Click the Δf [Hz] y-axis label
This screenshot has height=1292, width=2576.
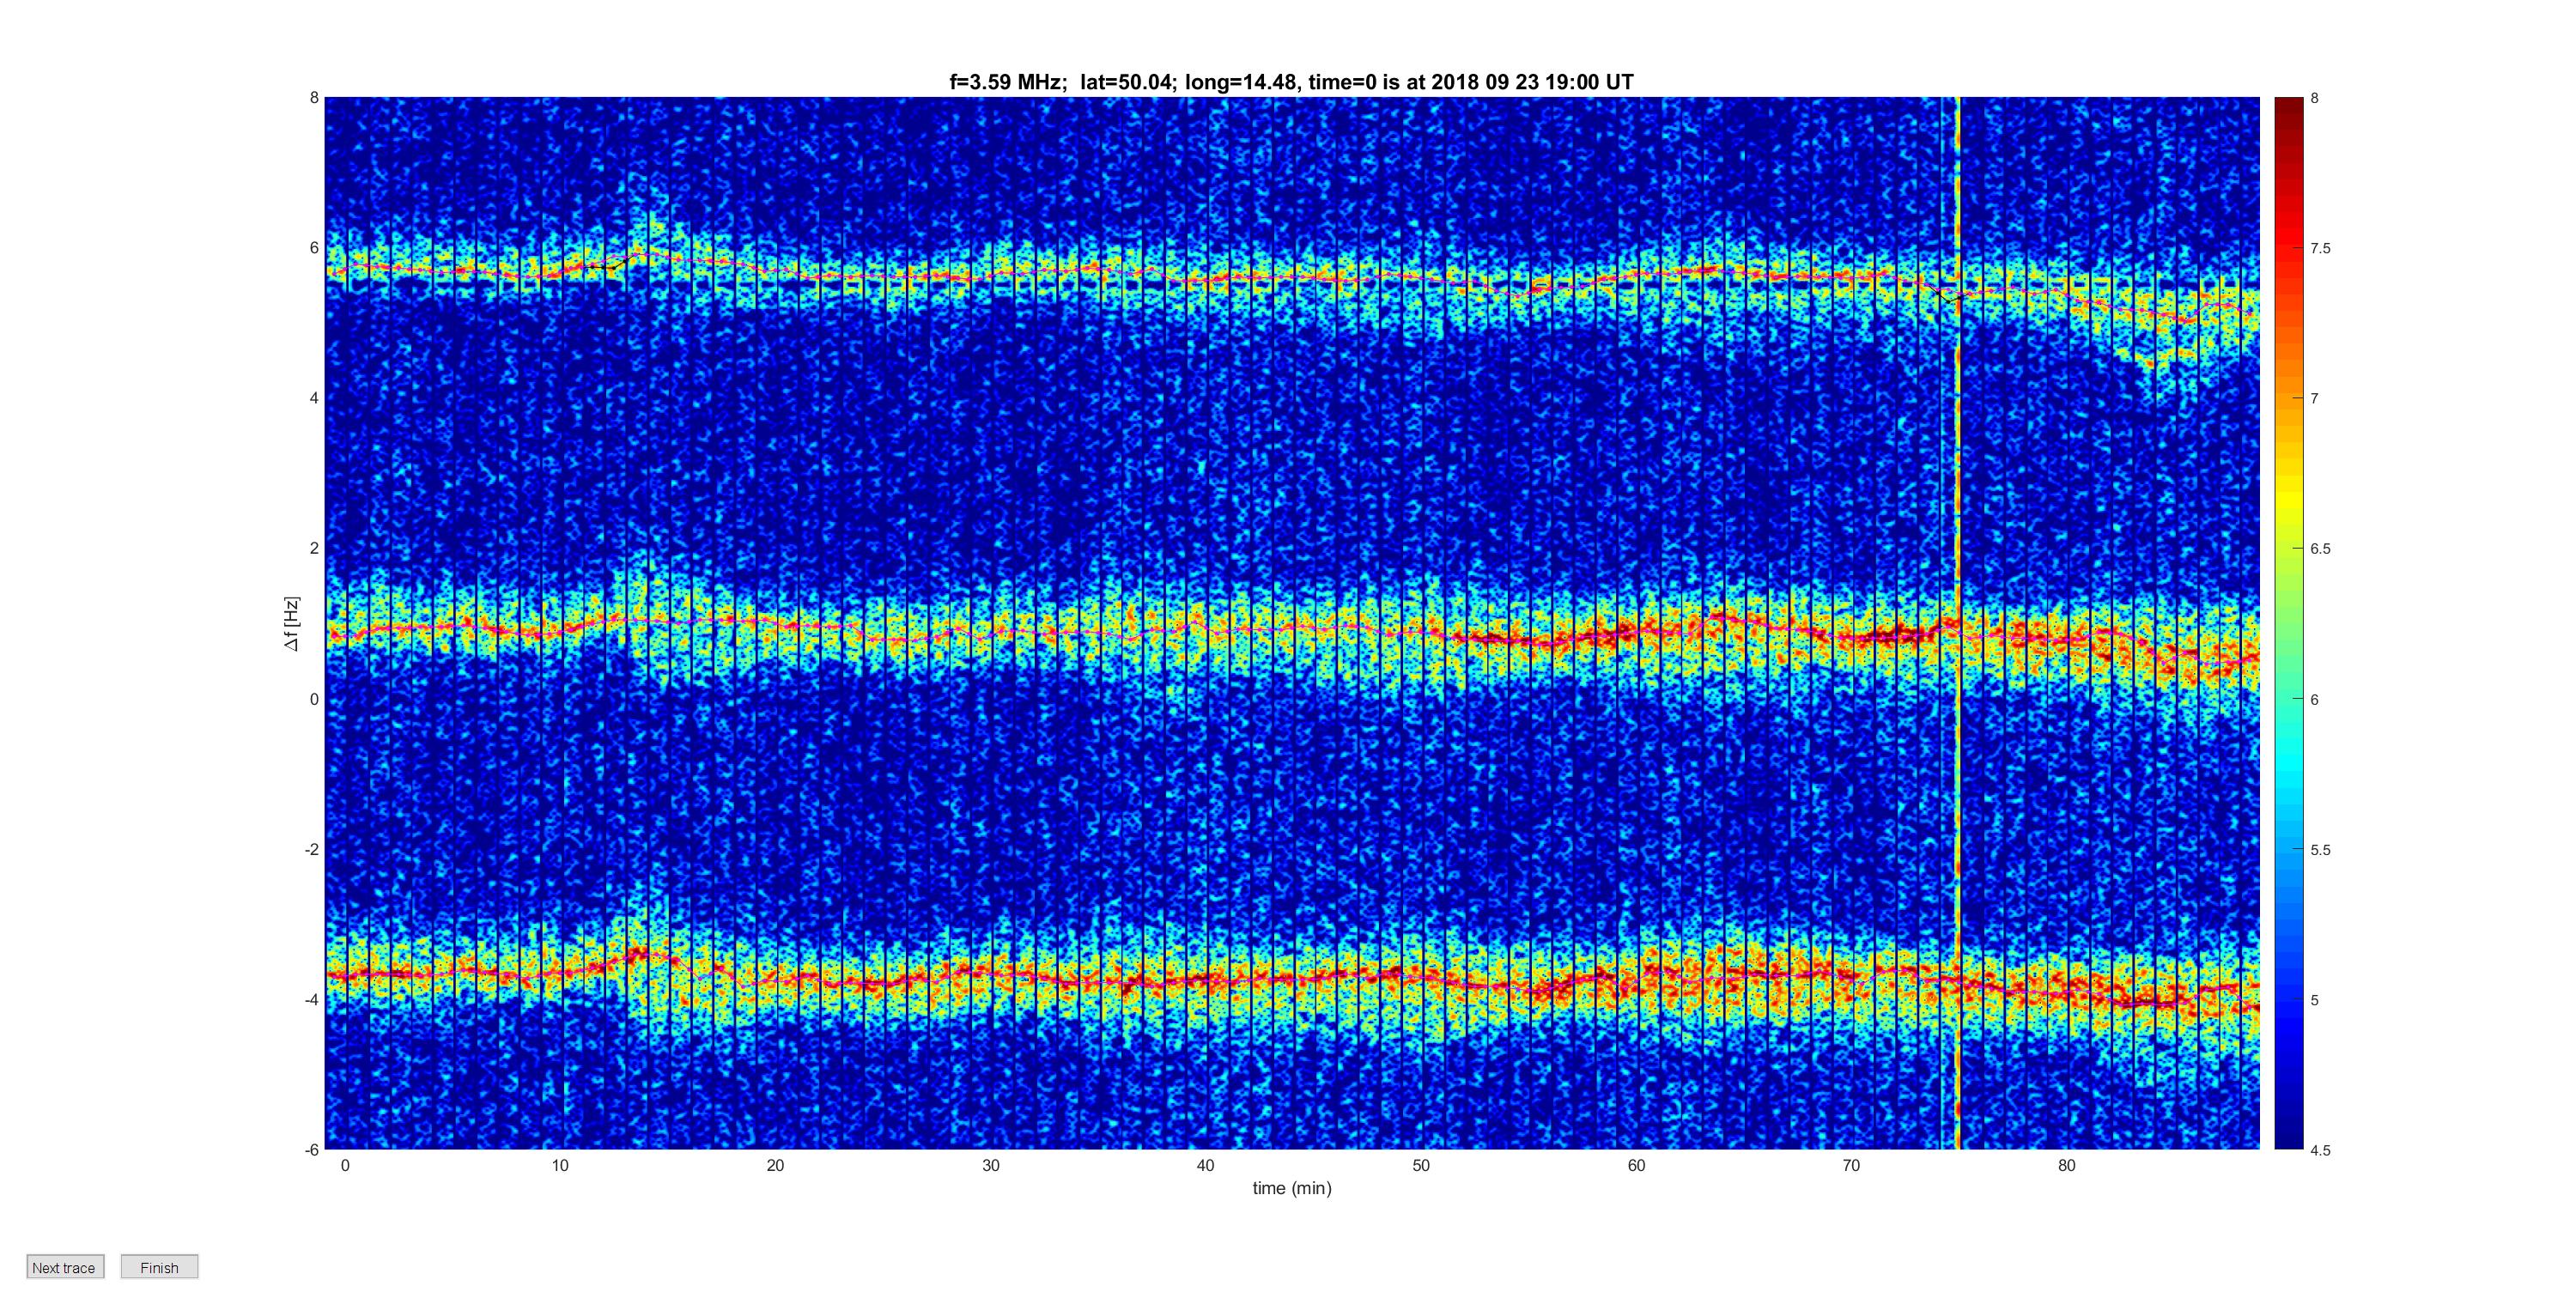point(291,624)
